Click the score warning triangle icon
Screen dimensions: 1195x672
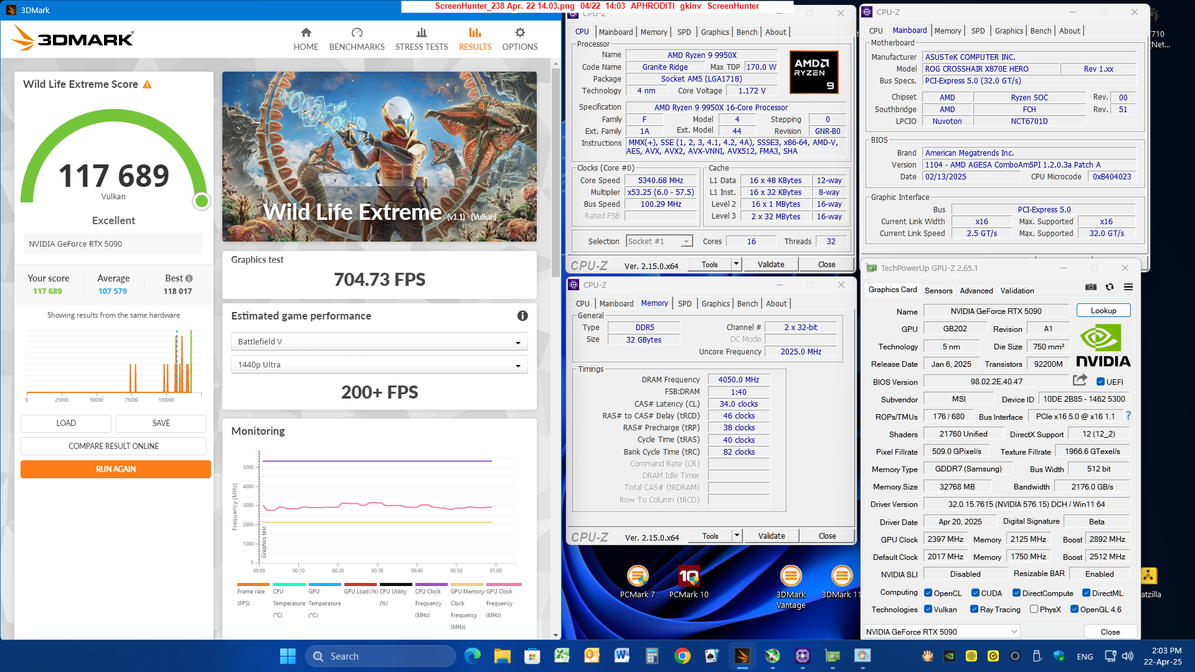tap(148, 84)
